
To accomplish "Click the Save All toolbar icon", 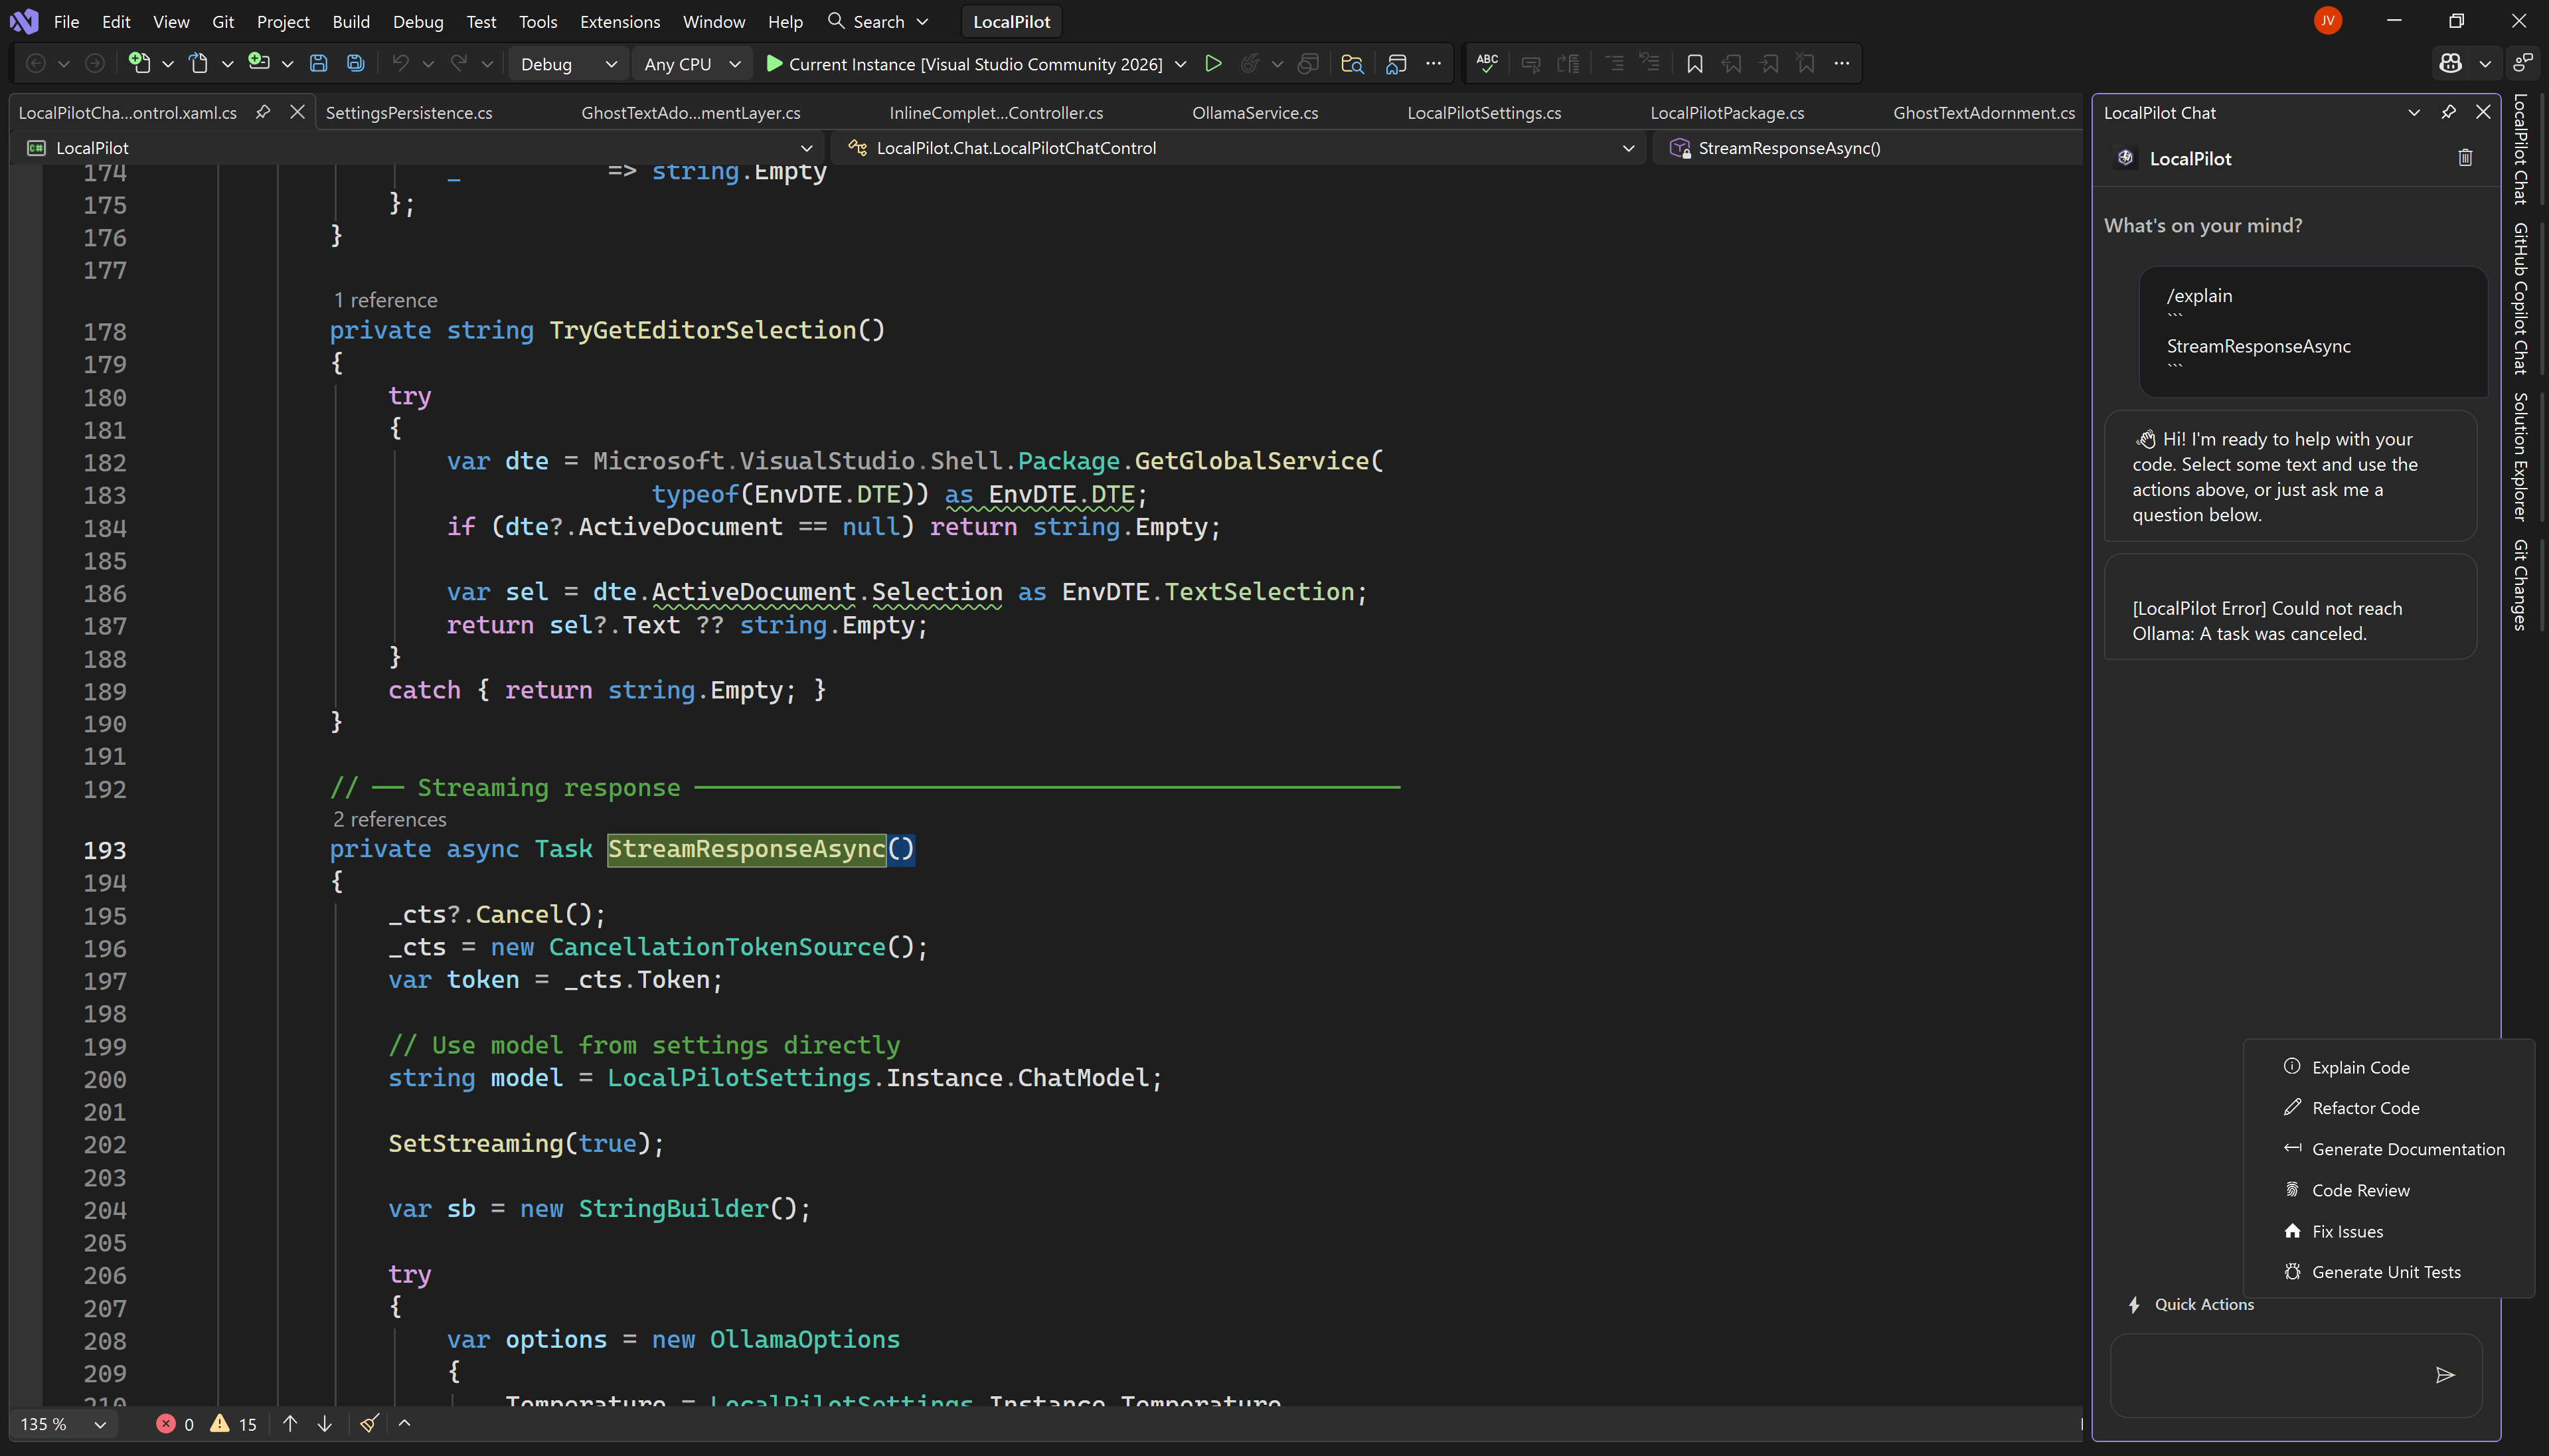I will point(355,64).
